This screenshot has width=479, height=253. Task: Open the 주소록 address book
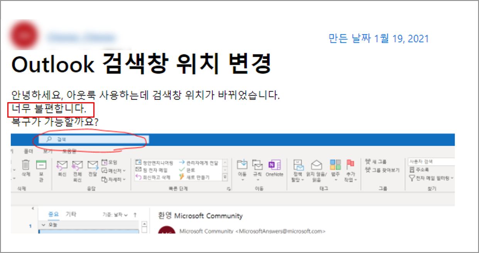(x=418, y=170)
